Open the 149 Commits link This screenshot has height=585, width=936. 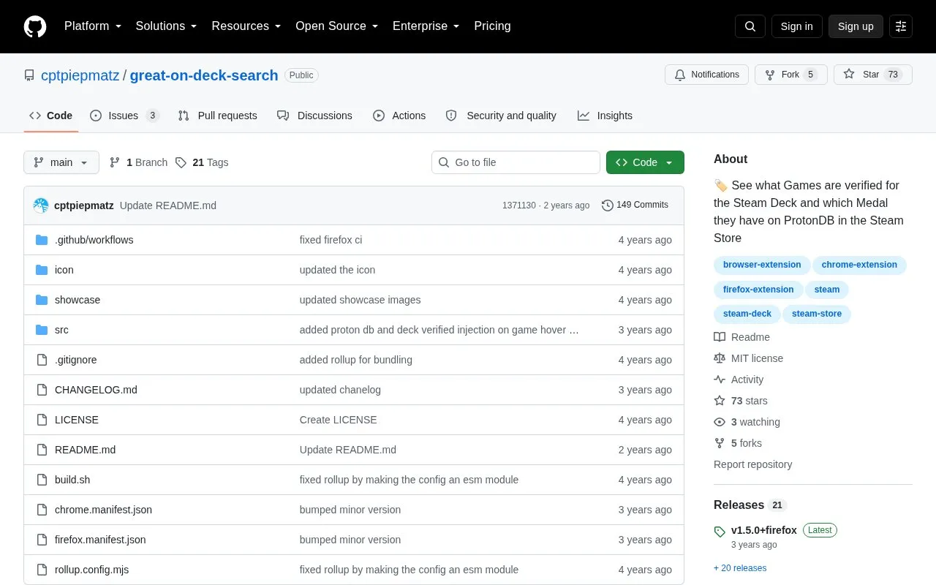(x=635, y=205)
